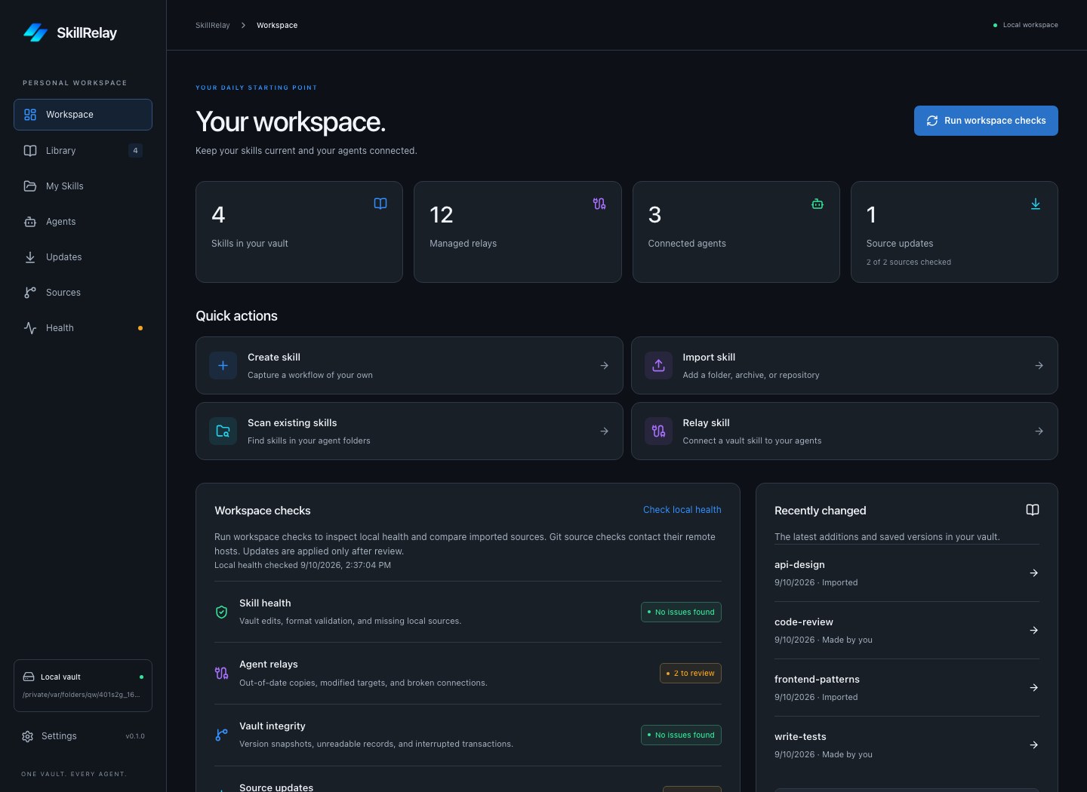Click the SkillRelay breadcrumb link
Screen dimensions: 1087x792
coord(213,26)
